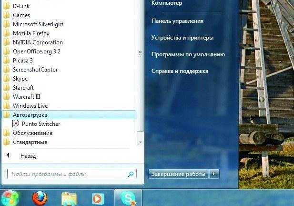Open Справка и поддержка
This screenshot has width=294, height=206.
[x=180, y=71]
